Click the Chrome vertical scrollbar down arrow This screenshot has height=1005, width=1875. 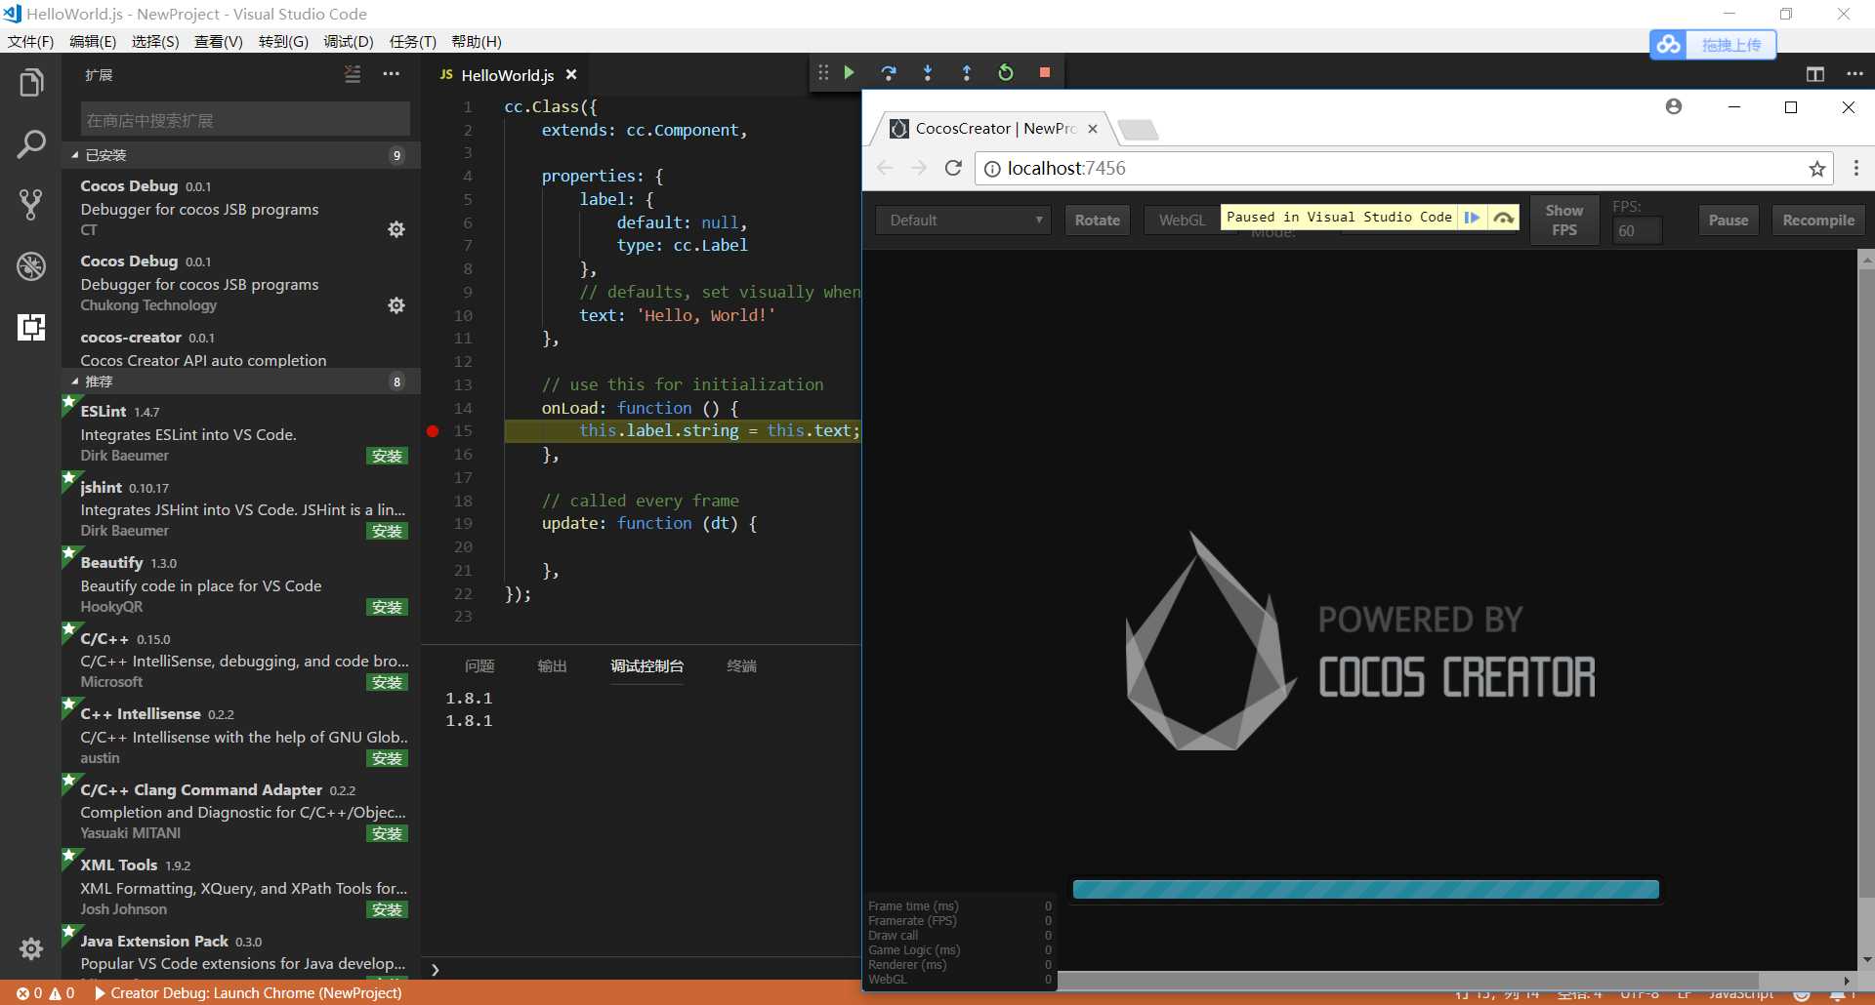(x=1866, y=960)
